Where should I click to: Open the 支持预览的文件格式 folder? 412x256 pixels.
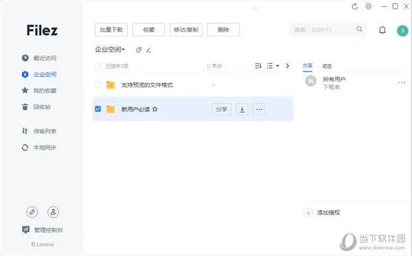pyautogui.click(x=147, y=85)
